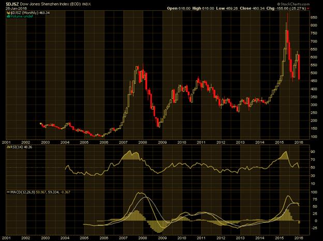Click the bold $DJSZ ticker title

[12, 4]
